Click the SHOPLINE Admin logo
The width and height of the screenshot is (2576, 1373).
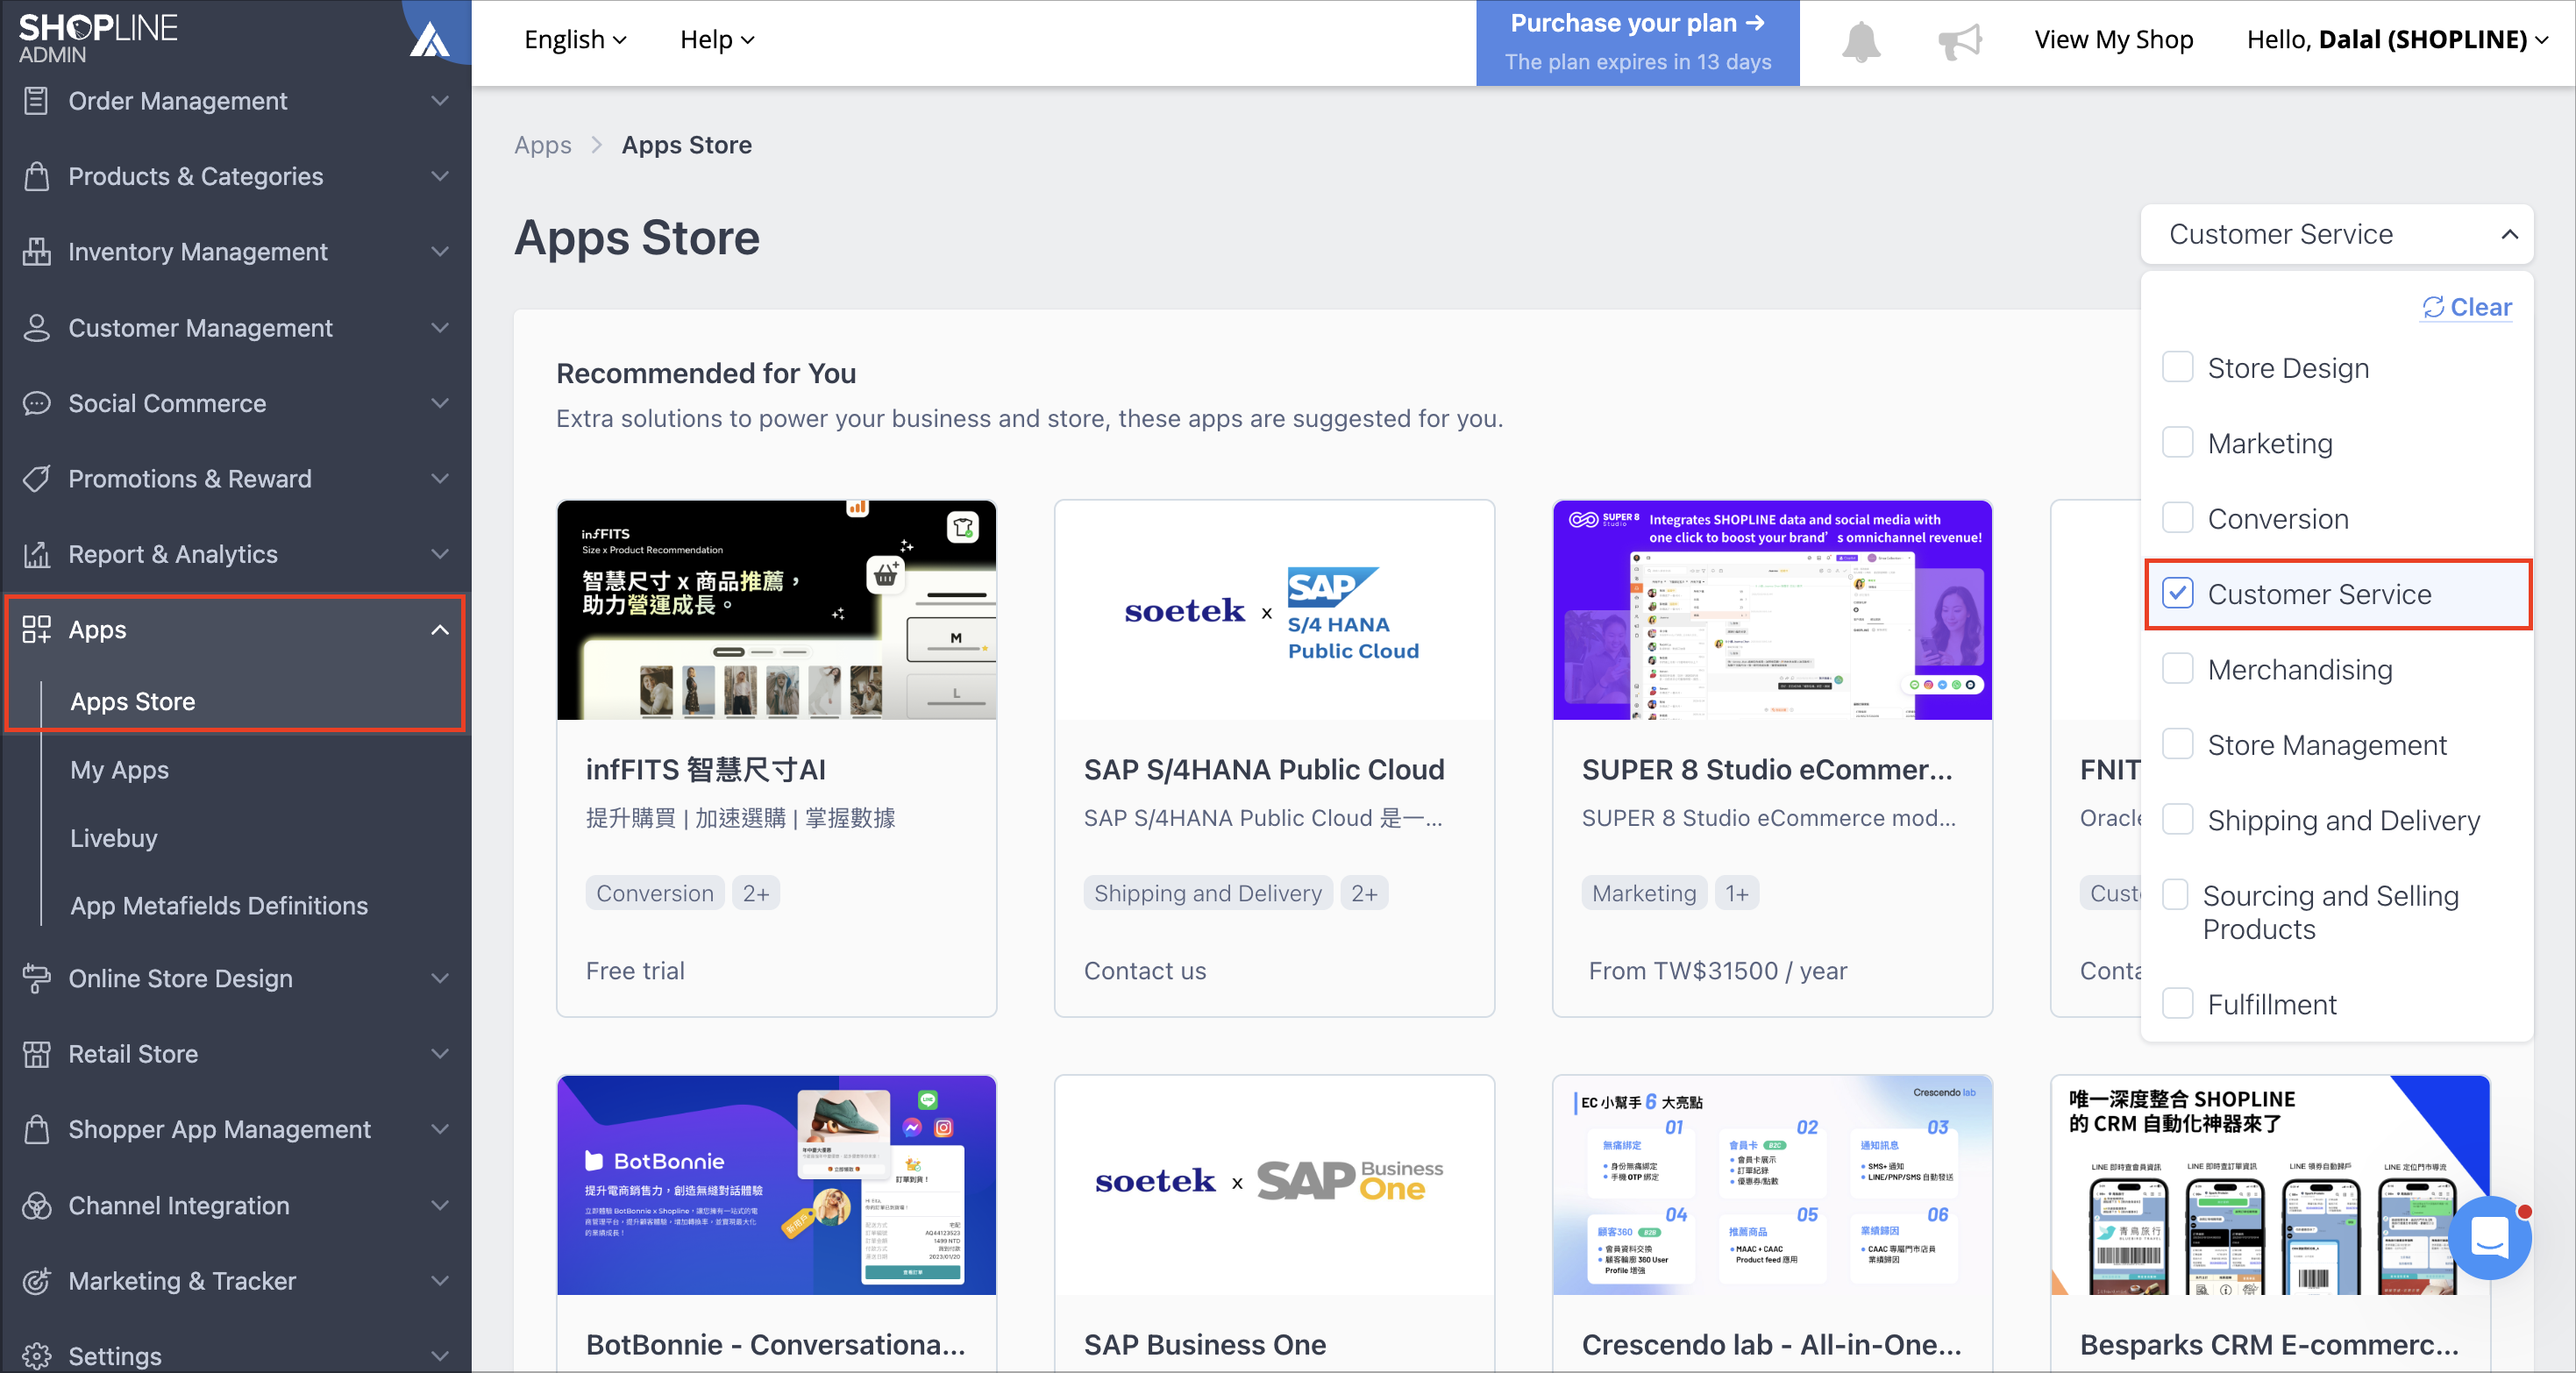point(98,38)
